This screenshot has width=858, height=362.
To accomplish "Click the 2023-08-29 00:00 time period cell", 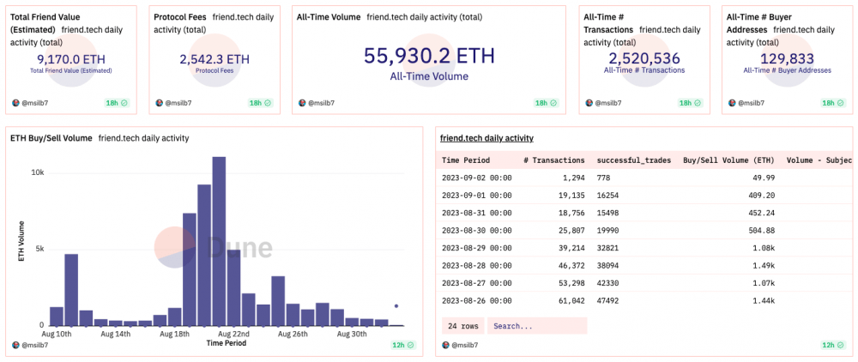I will point(476,248).
